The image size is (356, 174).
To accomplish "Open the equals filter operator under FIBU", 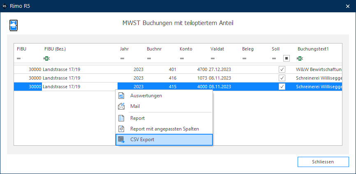I will [18, 59].
